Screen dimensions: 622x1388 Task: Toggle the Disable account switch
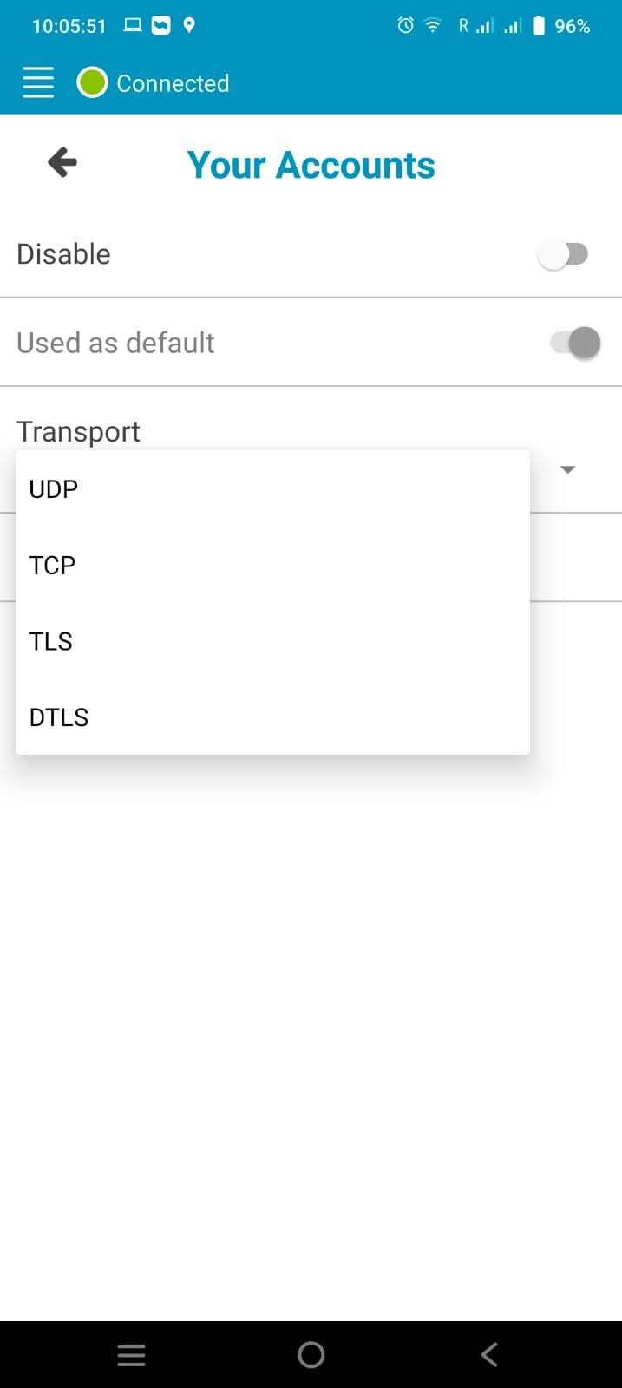(564, 254)
